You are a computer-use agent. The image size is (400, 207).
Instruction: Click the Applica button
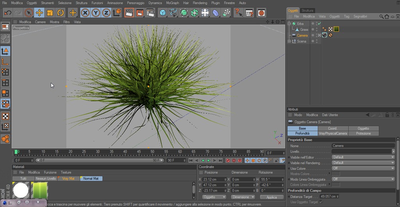[x=272, y=197]
